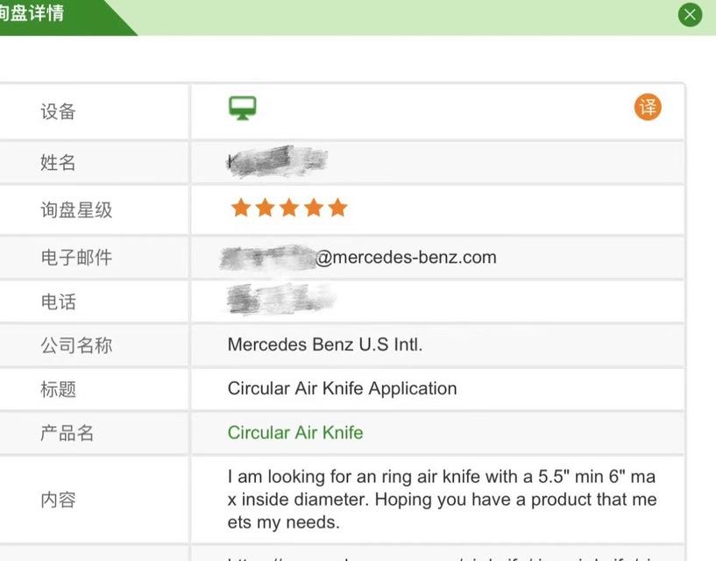Click the 设备 row label
Image resolution: width=716 pixels, height=561 pixels.
[58, 112]
